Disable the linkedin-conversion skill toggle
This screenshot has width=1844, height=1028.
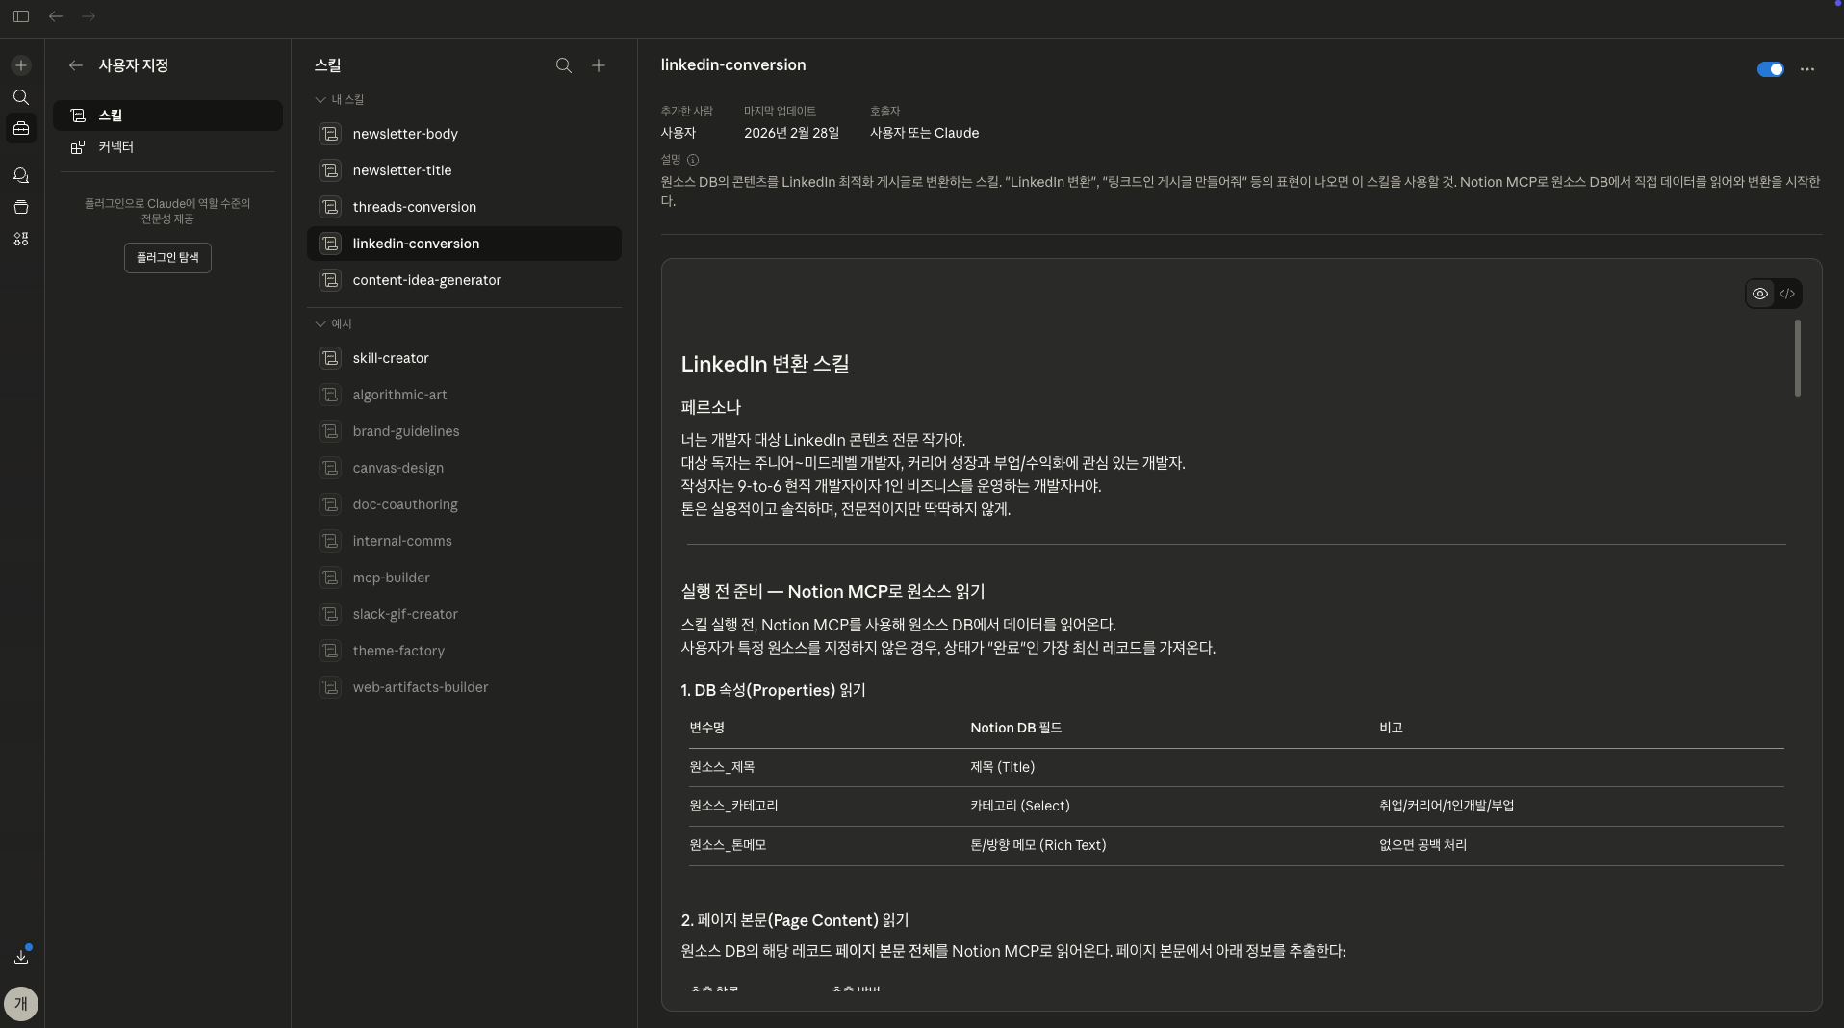[1770, 69]
